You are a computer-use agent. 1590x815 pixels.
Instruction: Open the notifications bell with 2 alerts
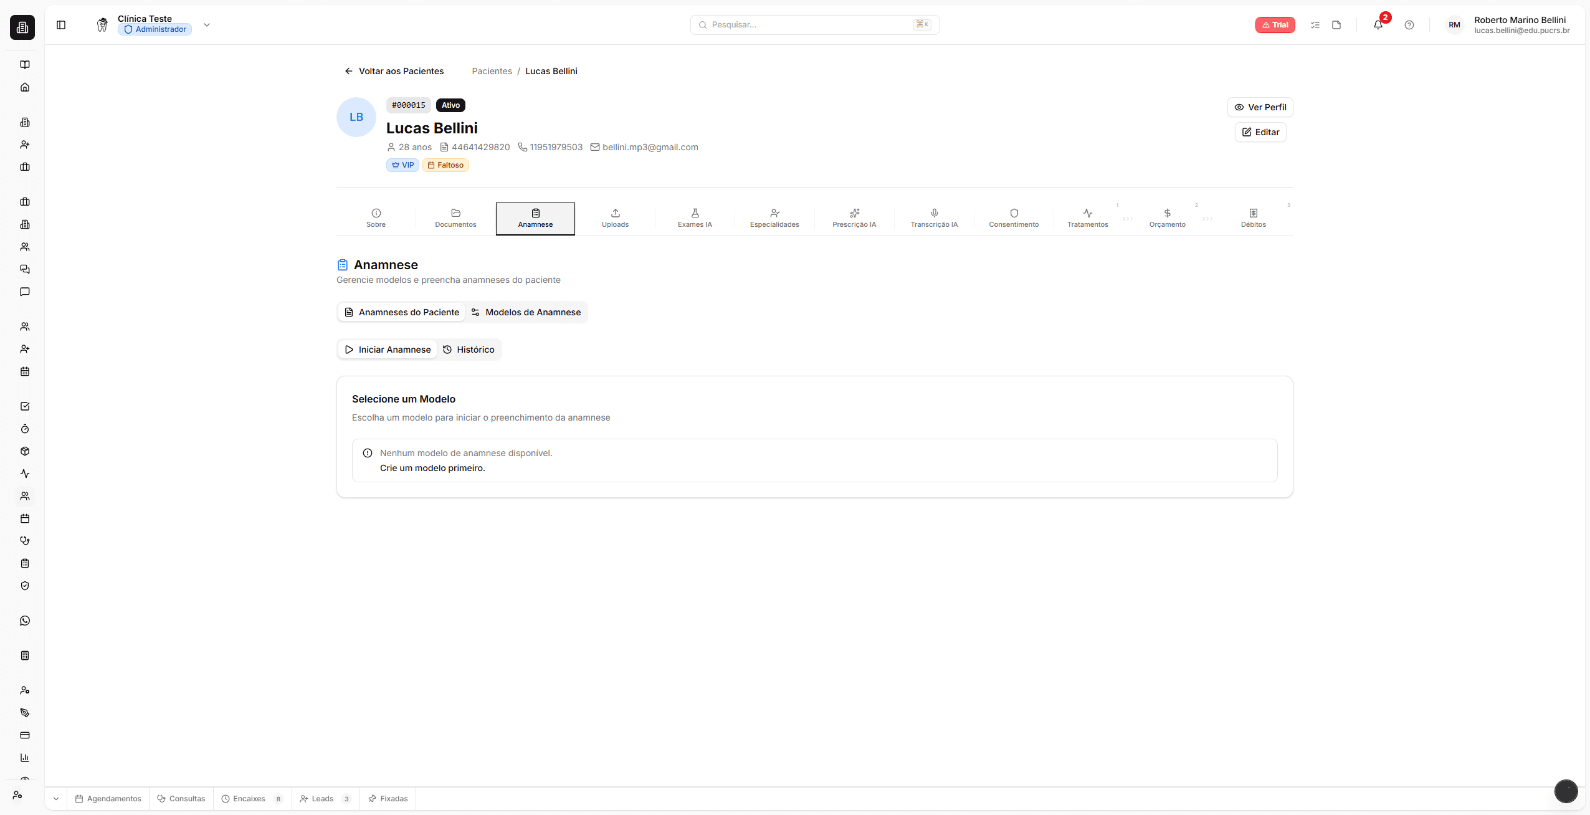[1378, 25]
